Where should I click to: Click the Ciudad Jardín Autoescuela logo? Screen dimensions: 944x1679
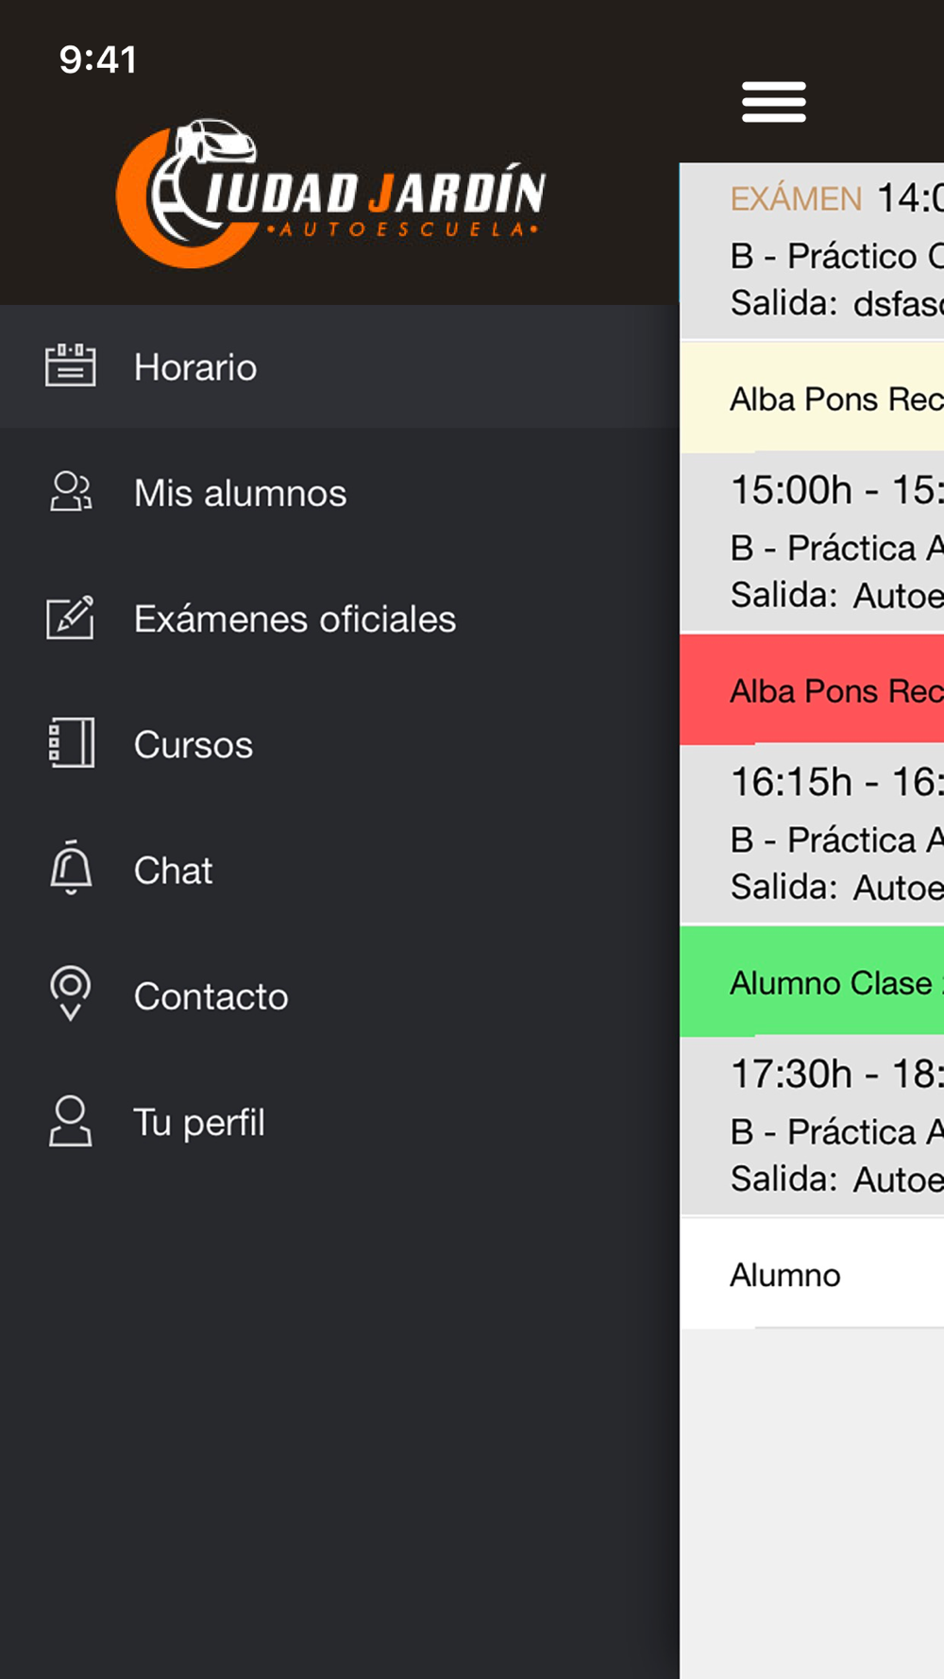(x=330, y=194)
